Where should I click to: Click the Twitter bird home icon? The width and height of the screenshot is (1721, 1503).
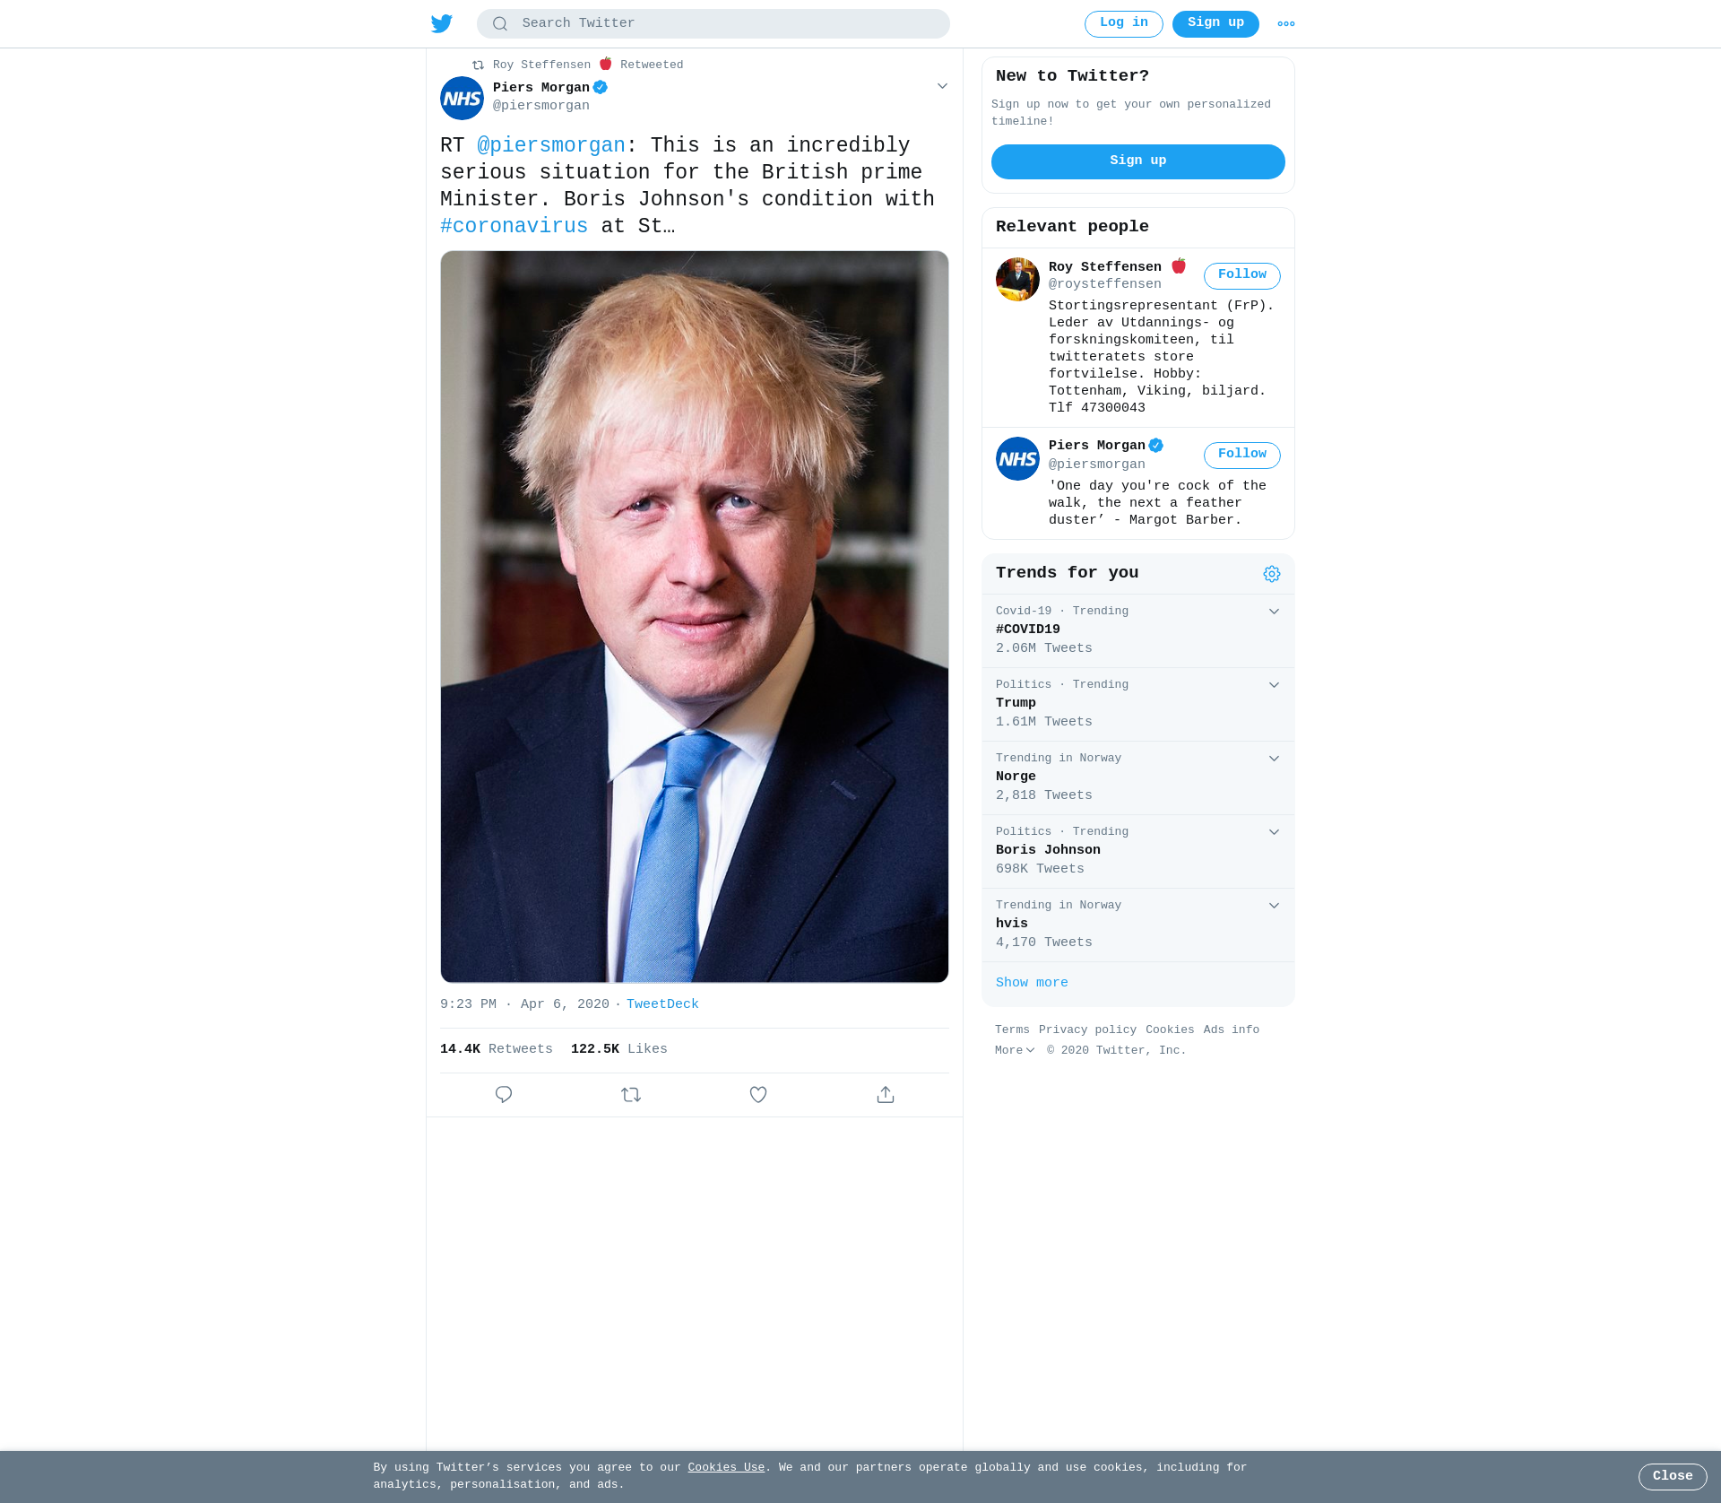pyautogui.click(x=441, y=23)
